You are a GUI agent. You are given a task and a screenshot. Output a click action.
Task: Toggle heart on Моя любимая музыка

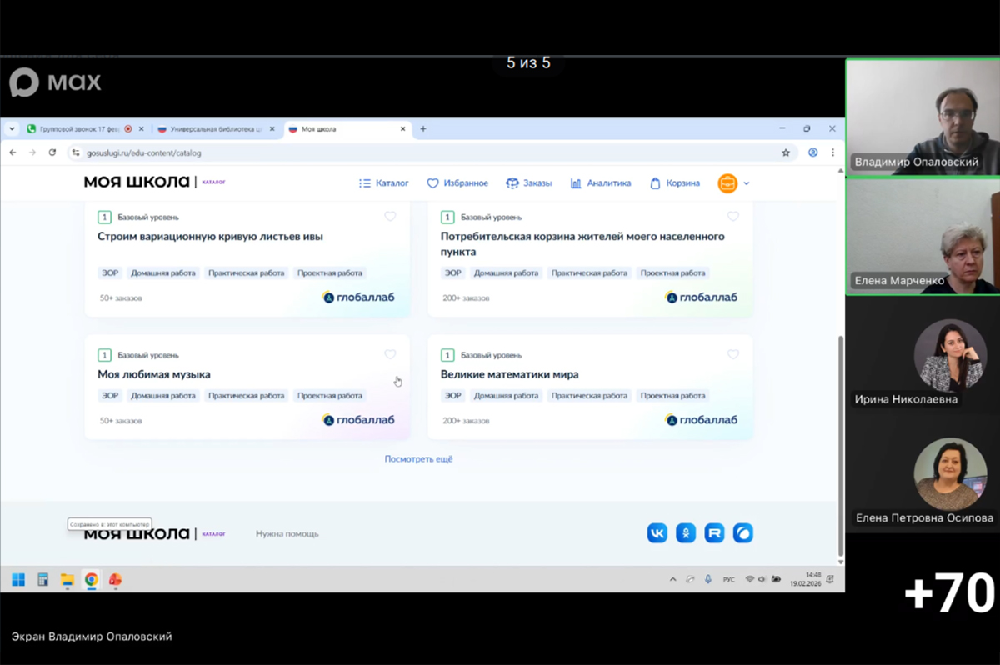tap(390, 354)
